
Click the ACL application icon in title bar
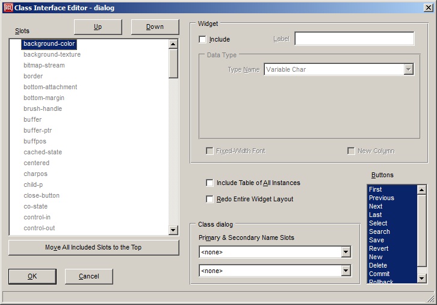click(7, 7)
